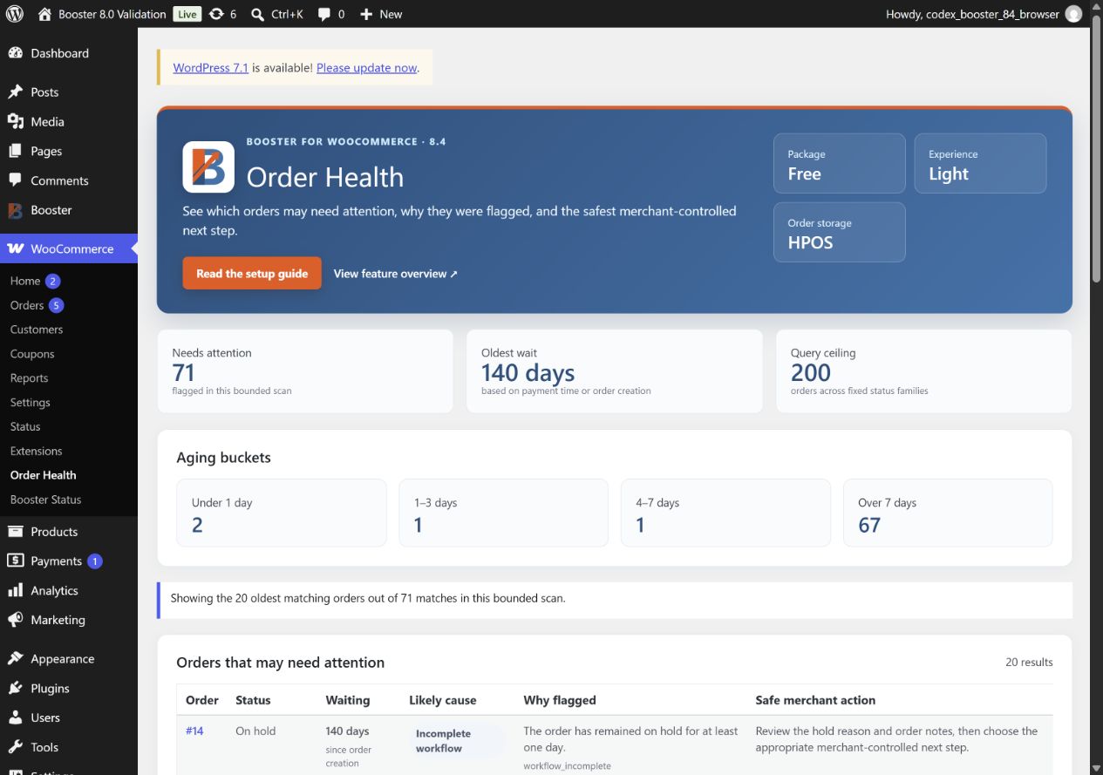Open WooCommerce Settings submenu item
The height and width of the screenshot is (775, 1103).
pos(31,403)
